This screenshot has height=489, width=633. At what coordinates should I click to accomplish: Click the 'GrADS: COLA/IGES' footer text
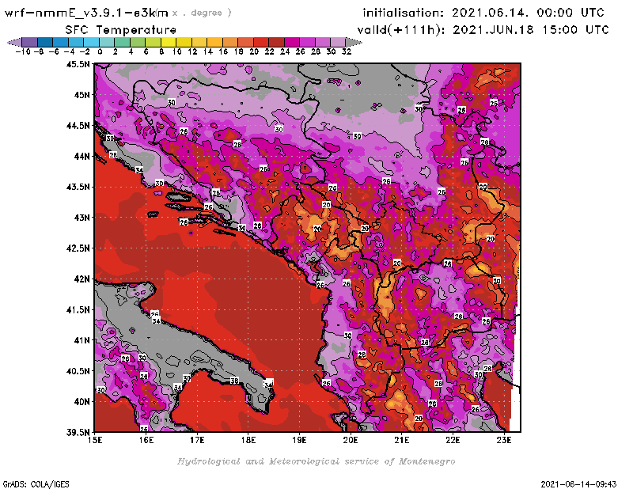36,484
